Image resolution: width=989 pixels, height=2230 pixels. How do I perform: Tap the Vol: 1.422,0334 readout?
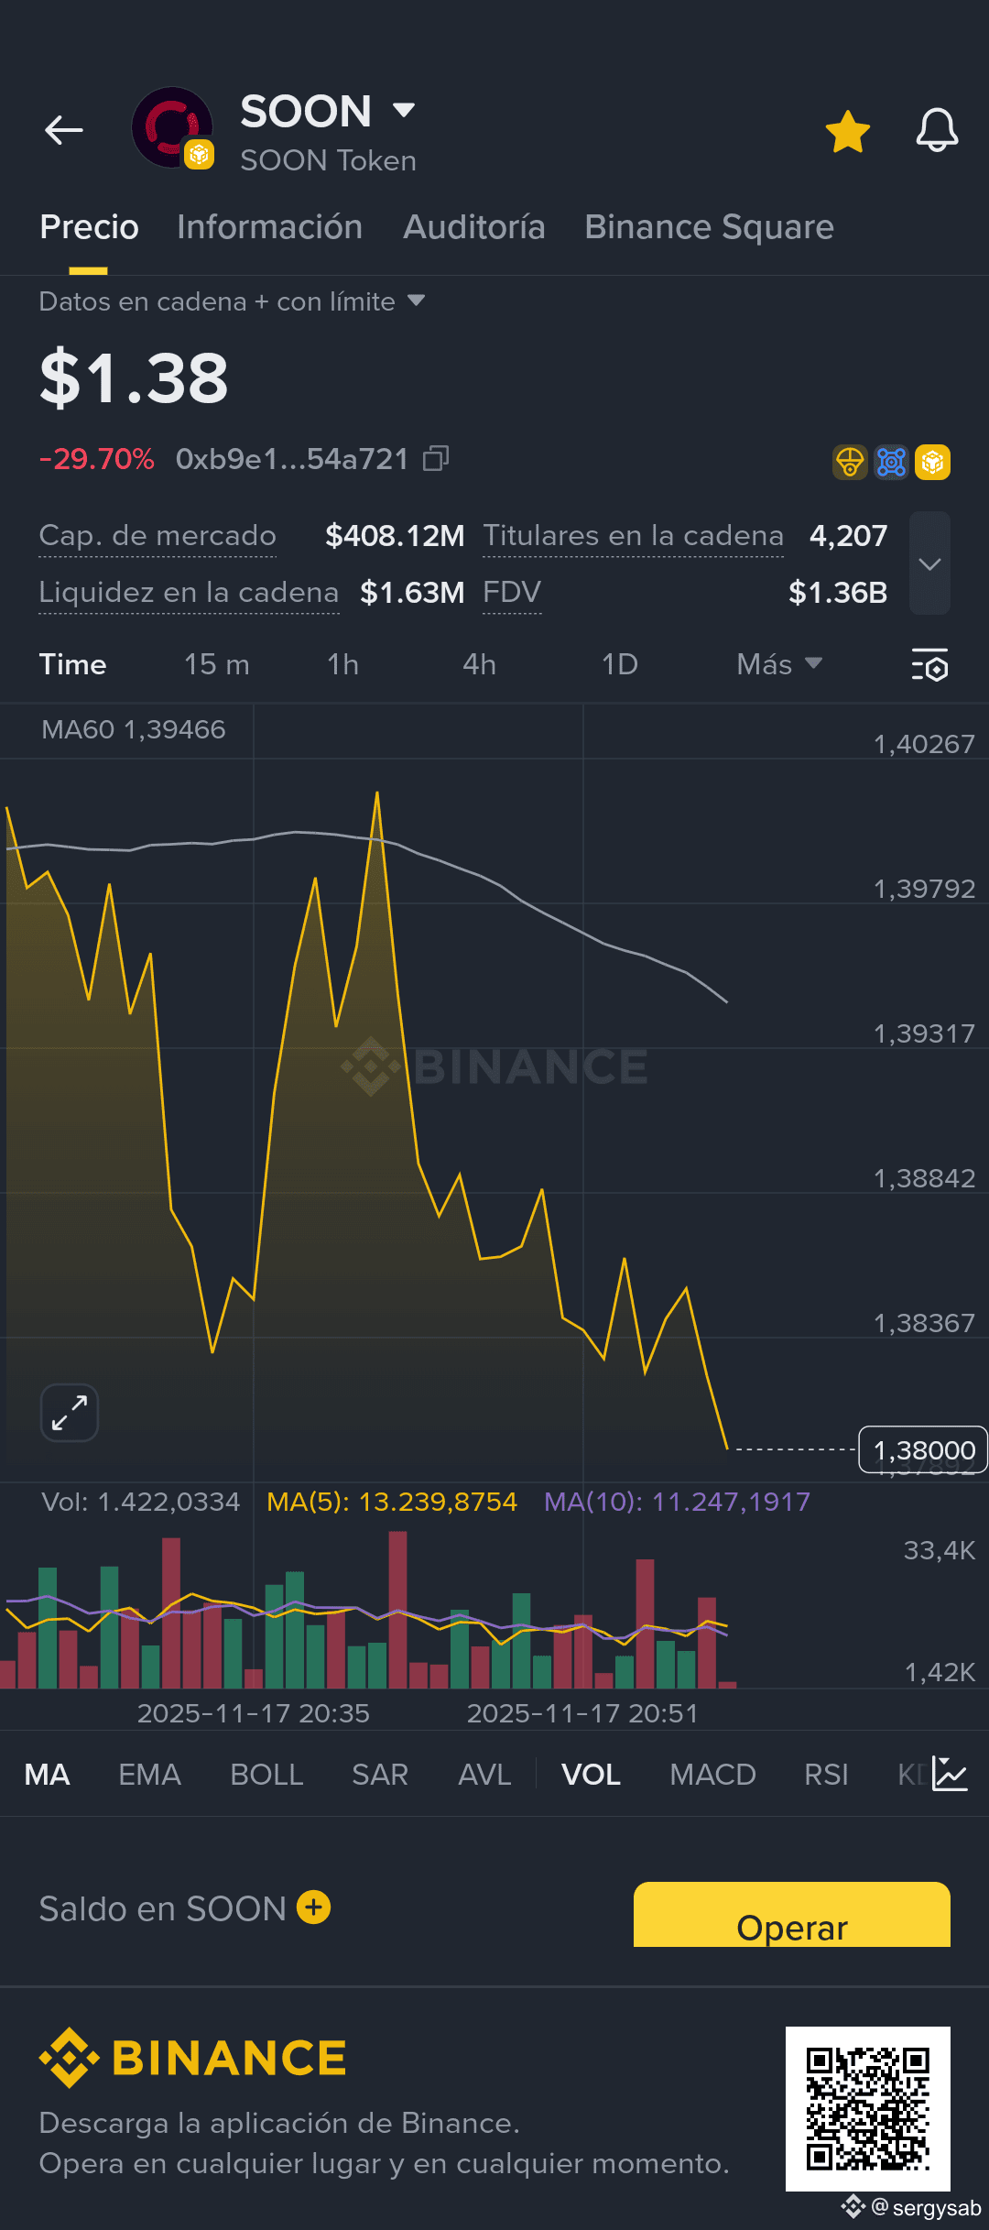click(141, 1502)
